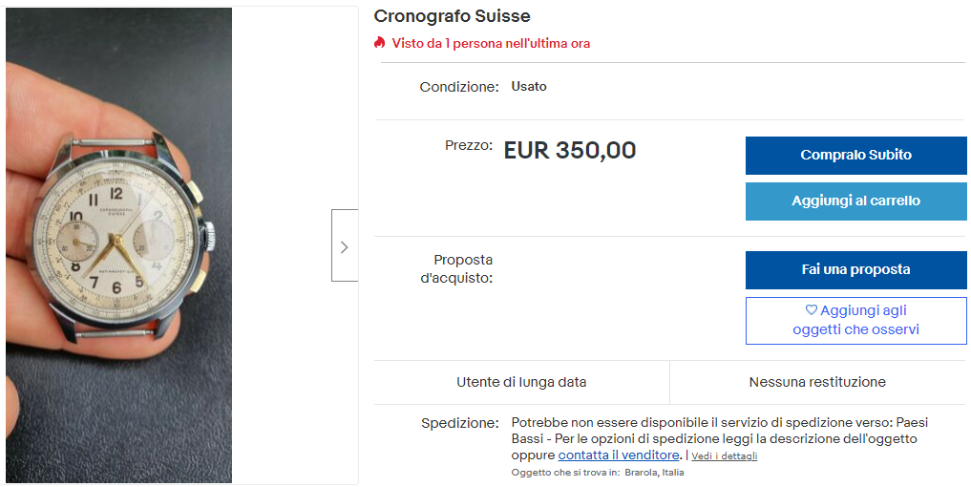Click the Cronografo Suisse title
This screenshot has height=487, width=971.
[452, 16]
